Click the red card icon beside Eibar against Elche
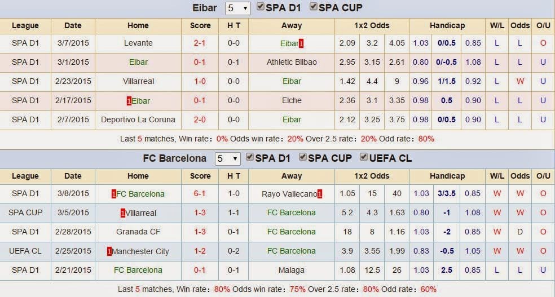 (x=129, y=101)
